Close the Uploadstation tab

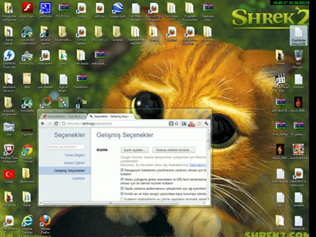85,117
